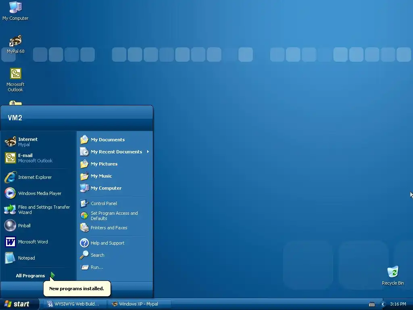Click the VM2 user name header
The width and height of the screenshot is (413, 310).
point(15,118)
